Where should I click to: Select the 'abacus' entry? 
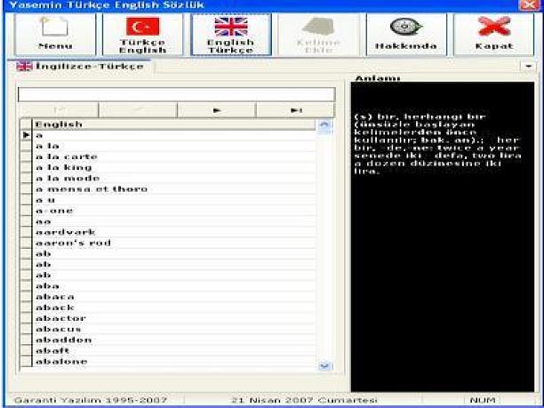click(x=173, y=329)
